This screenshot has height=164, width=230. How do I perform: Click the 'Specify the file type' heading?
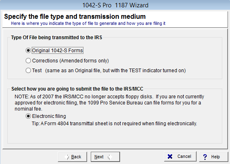(75, 16)
